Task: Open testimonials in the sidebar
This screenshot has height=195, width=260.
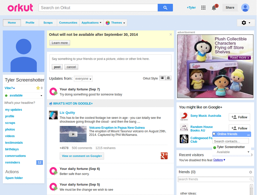Action: pyautogui.click(x=14, y=143)
